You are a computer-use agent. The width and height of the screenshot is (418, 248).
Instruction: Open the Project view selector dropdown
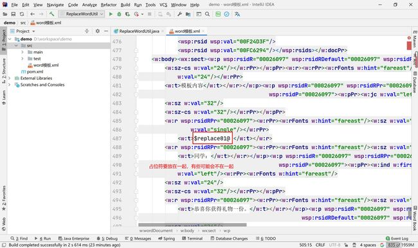[x=26, y=31]
